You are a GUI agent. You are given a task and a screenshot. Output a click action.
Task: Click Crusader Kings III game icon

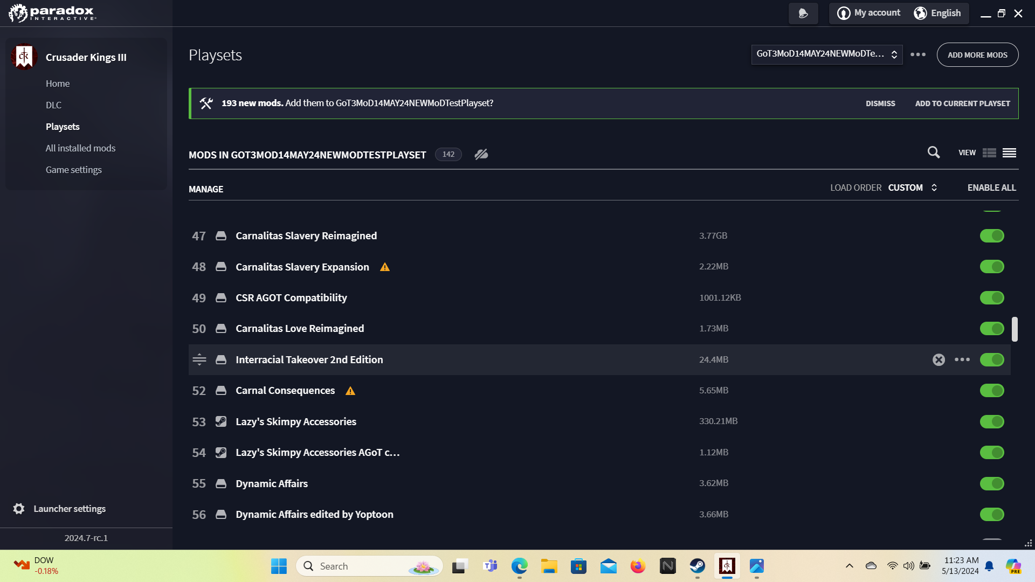(x=24, y=57)
